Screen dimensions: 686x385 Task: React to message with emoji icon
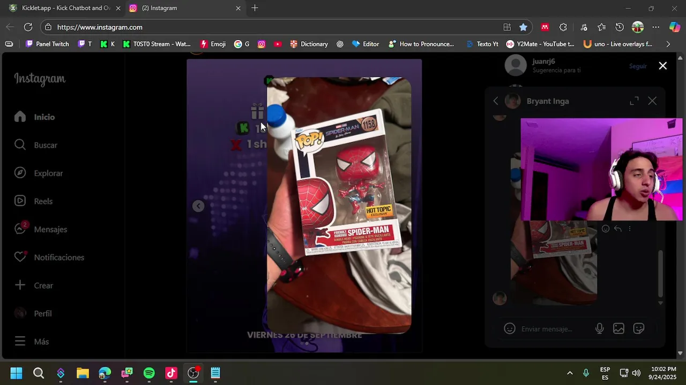(x=606, y=229)
